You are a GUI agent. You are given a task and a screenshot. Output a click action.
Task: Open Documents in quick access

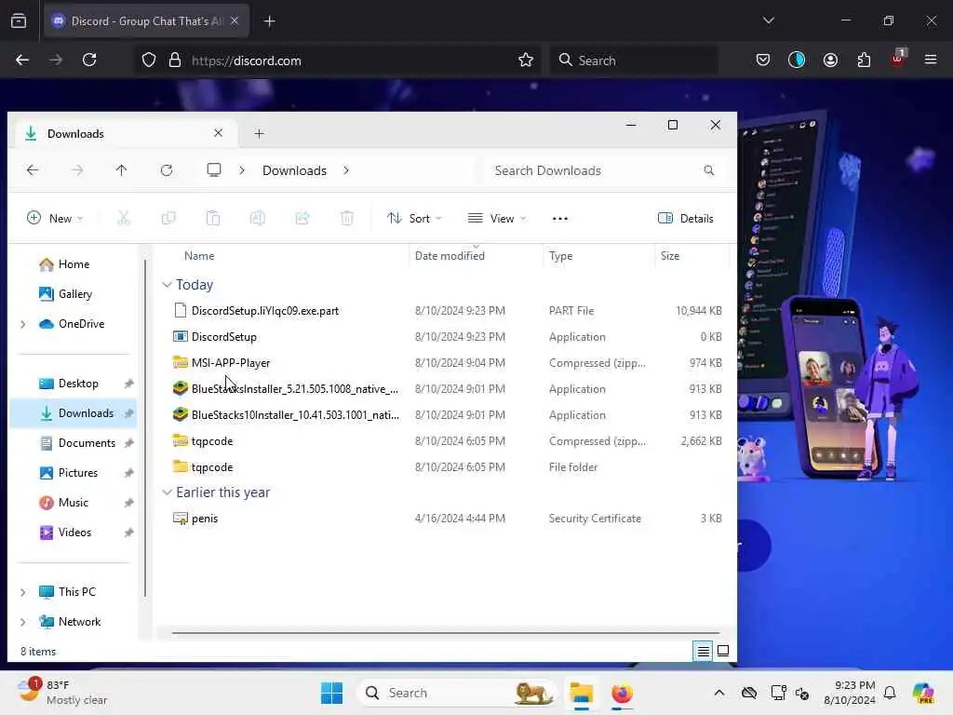point(74,443)
